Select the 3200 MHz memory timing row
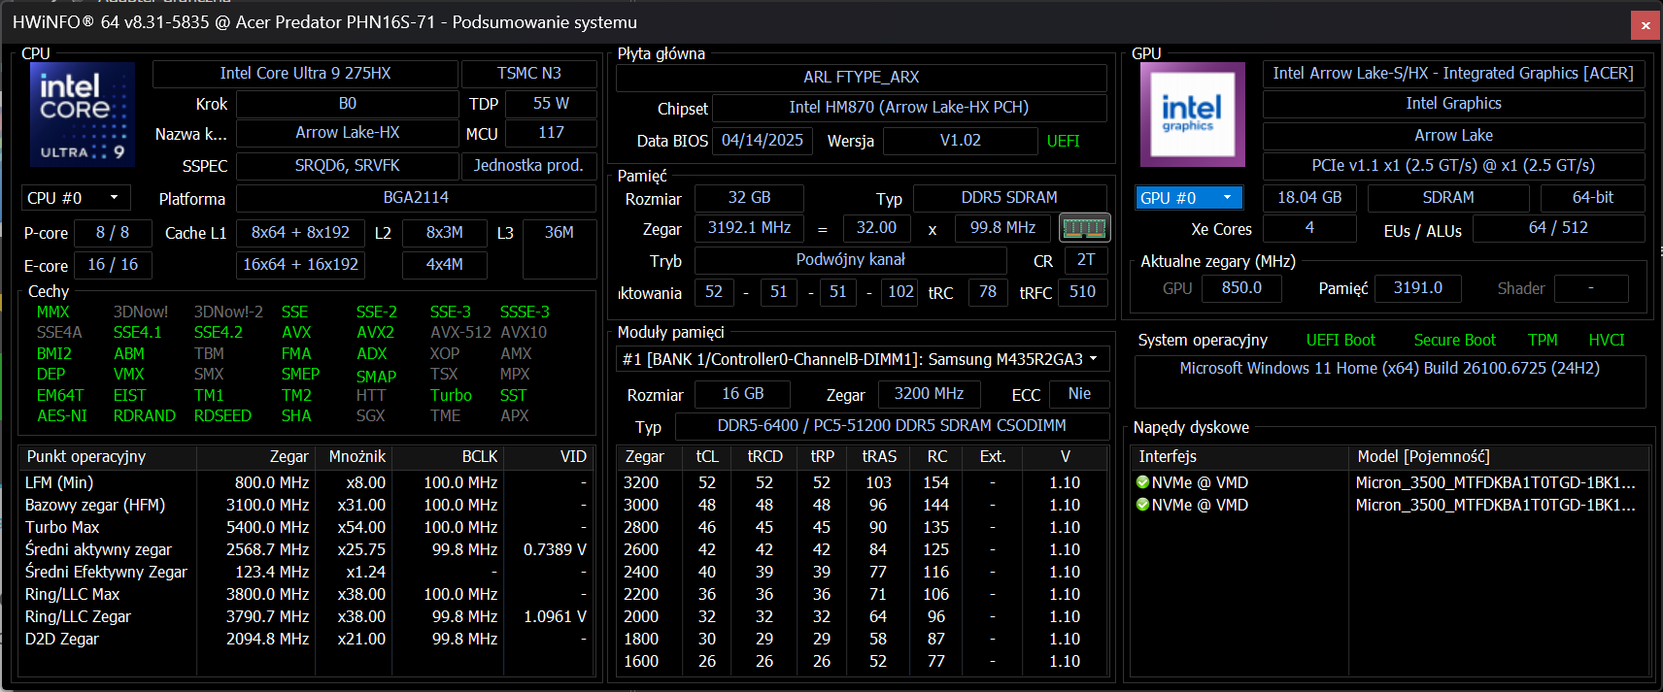The image size is (1663, 692). tap(641, 482)
